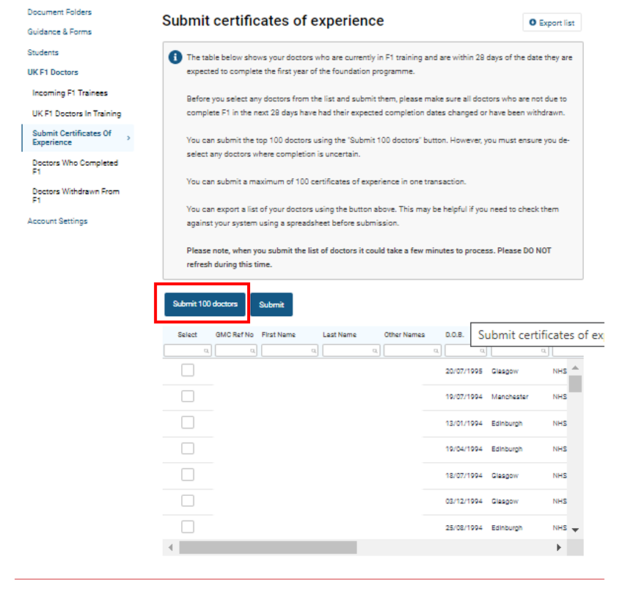This screenshot has width=633, height=589.
Task: Tick the checkbox for the 03/12/1994 Glasgow doctor
Action: 188,500
